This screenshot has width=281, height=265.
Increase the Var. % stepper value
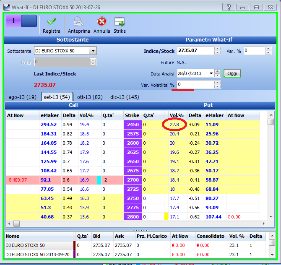[x=268, y=49]
